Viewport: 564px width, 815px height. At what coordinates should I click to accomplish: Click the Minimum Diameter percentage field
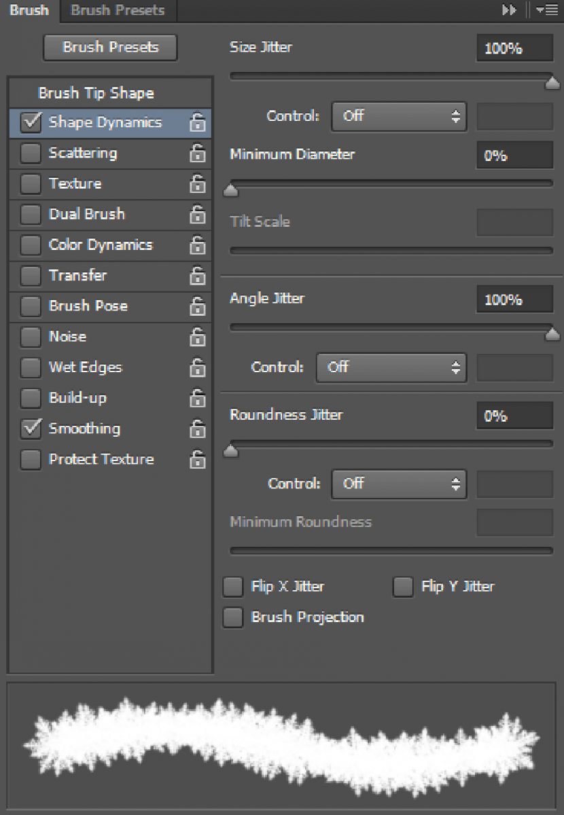514,156
